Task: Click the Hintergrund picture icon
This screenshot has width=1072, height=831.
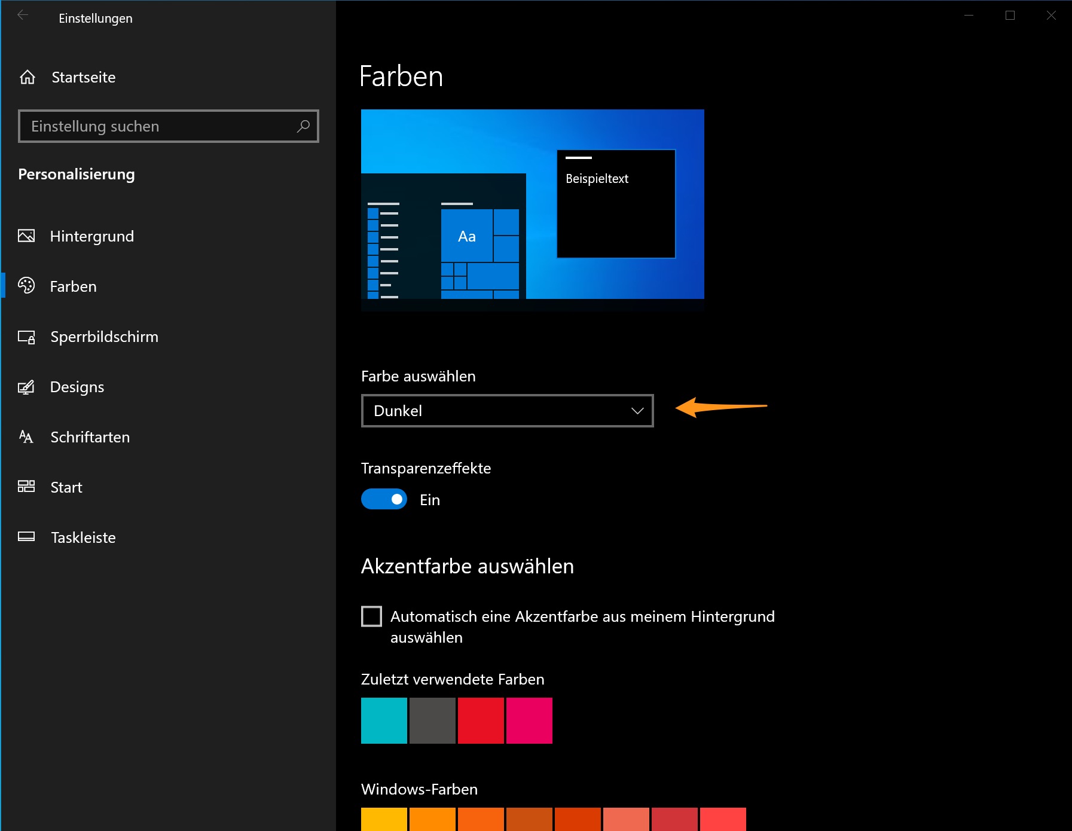Action: tap(26, 236)
